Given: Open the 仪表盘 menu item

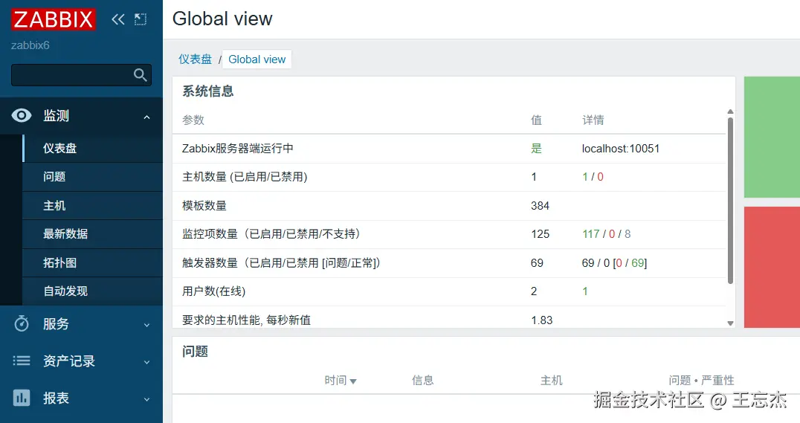Looking at the screenshot, I should click(92, 149).
